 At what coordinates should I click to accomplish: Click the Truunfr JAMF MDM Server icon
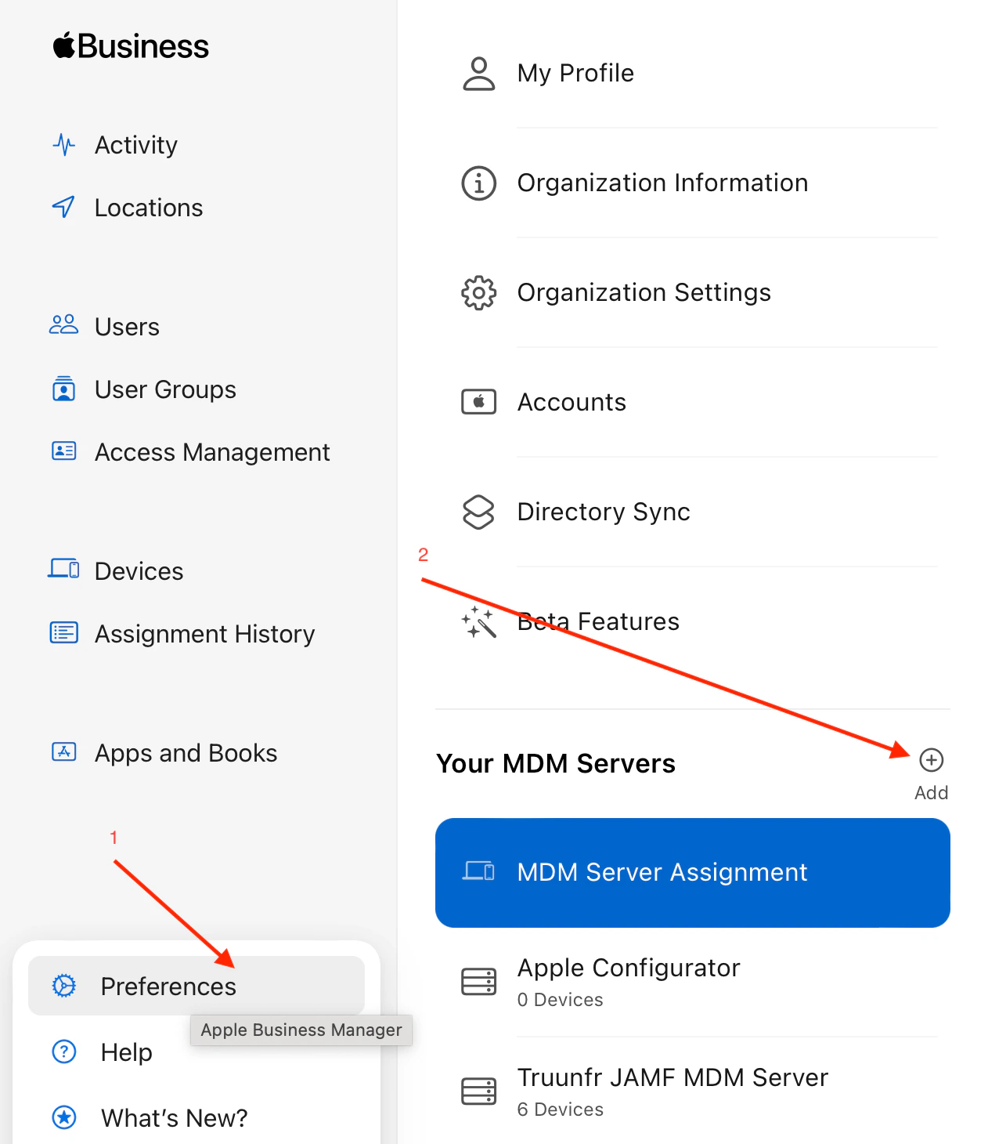click(x=478, y=1092)
